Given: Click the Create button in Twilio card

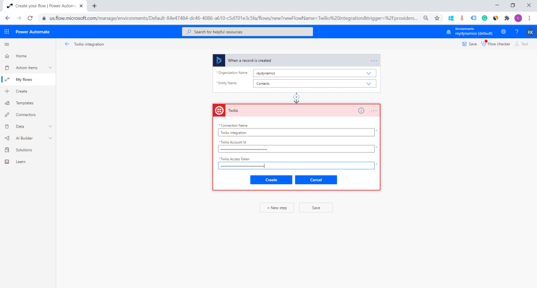Looking at the screenshot, I should point(271,180).
